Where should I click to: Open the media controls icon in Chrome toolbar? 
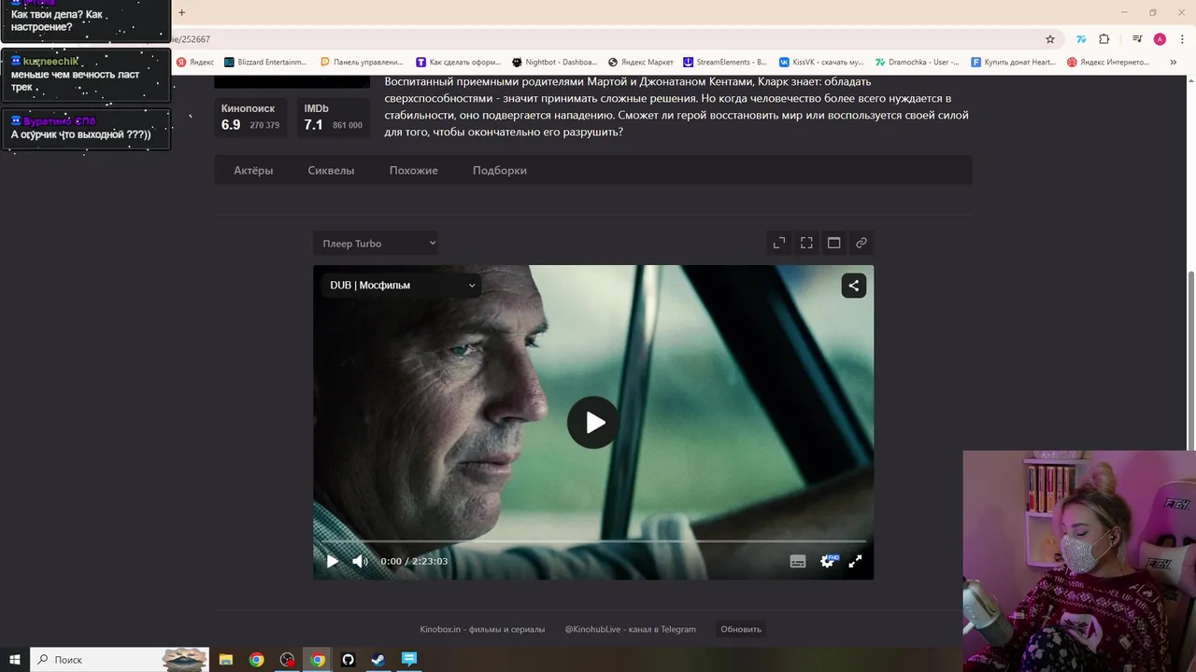click(x=1137, y=39)
